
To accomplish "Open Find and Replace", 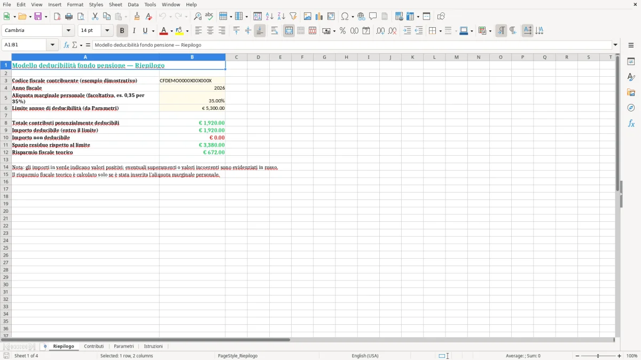I will pyautogui.click(x=198, y=17).
